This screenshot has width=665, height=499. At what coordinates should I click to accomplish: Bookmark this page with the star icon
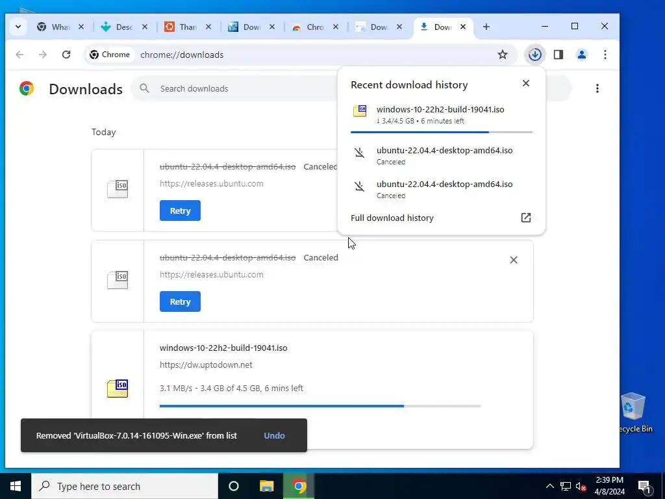point(503,55)
